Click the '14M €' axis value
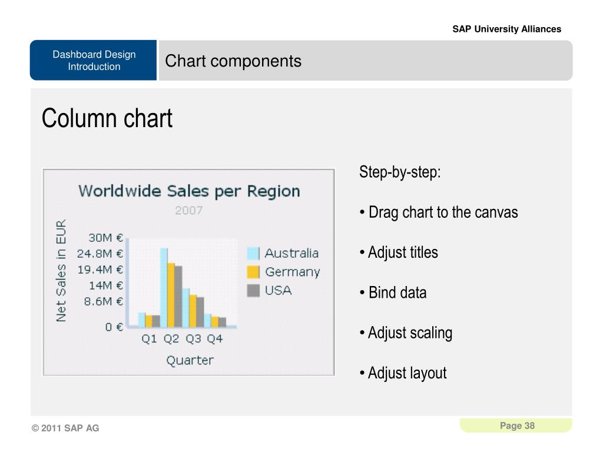The height and width of the screenshot is (452, 603). point(106,285)
